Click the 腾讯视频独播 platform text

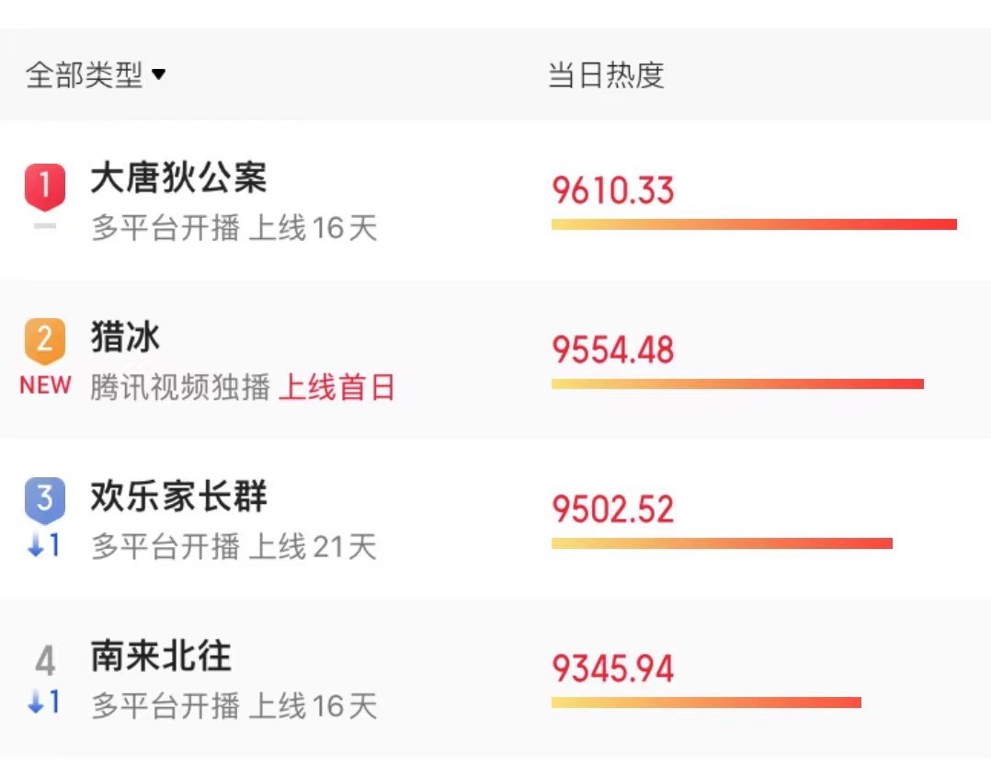tap(181, 387)
